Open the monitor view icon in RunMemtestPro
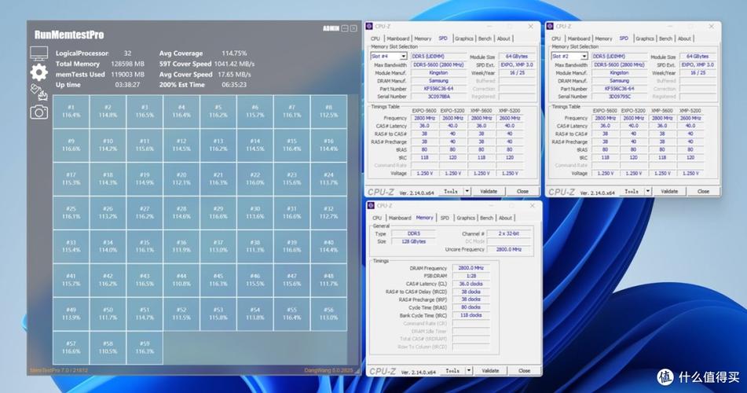 coord(38,53)
